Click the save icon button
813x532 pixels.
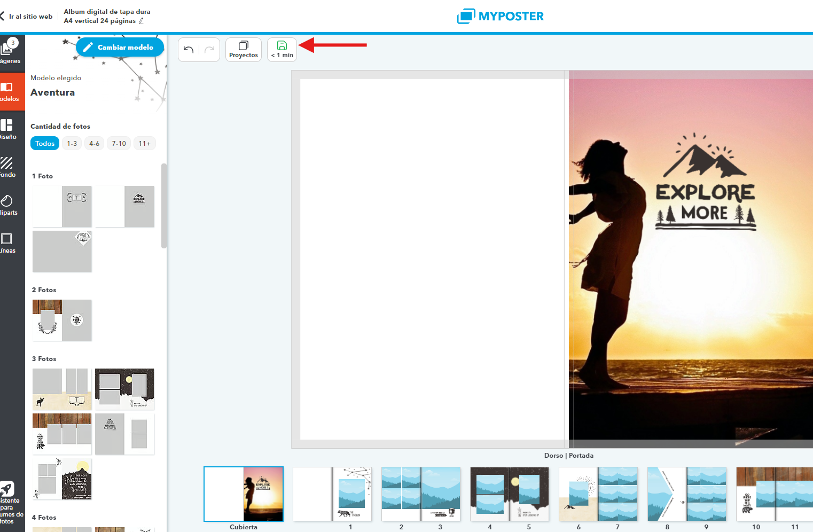(x=282, y=50)
